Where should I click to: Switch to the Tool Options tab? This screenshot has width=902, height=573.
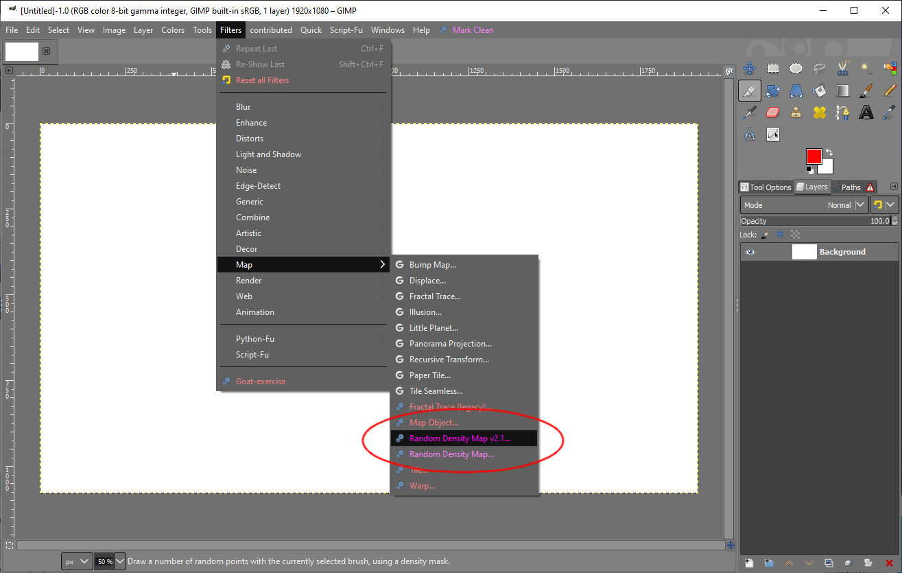[x=765, y=187]
